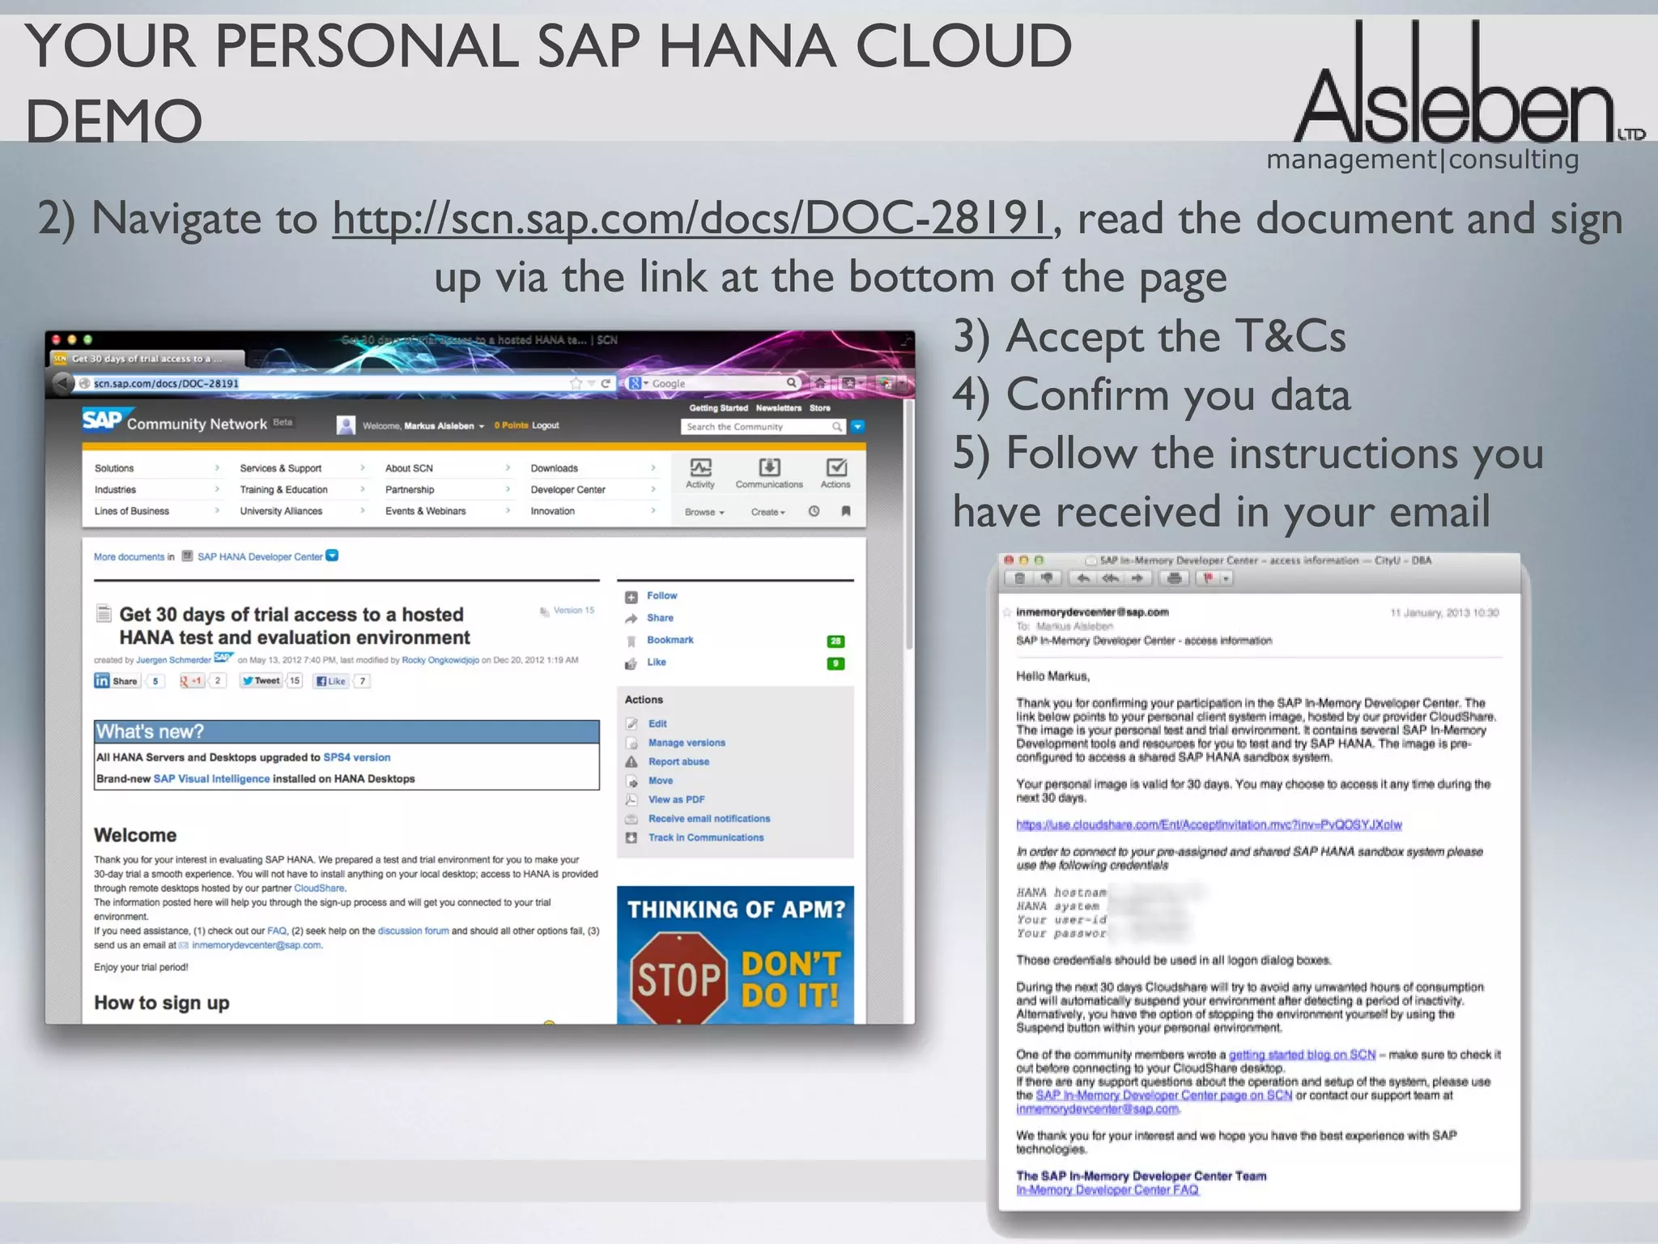Screen dimensions: 1658x1244
Task: Click the Getting Started link
Action: click(718, 408)
